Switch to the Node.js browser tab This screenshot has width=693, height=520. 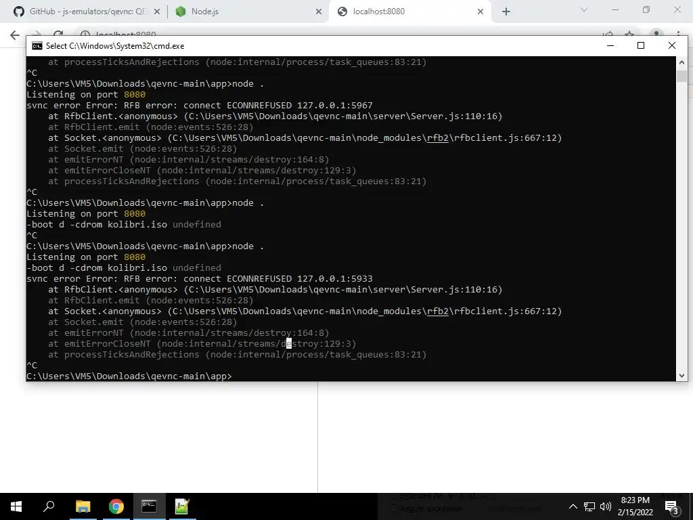(248, 12)
